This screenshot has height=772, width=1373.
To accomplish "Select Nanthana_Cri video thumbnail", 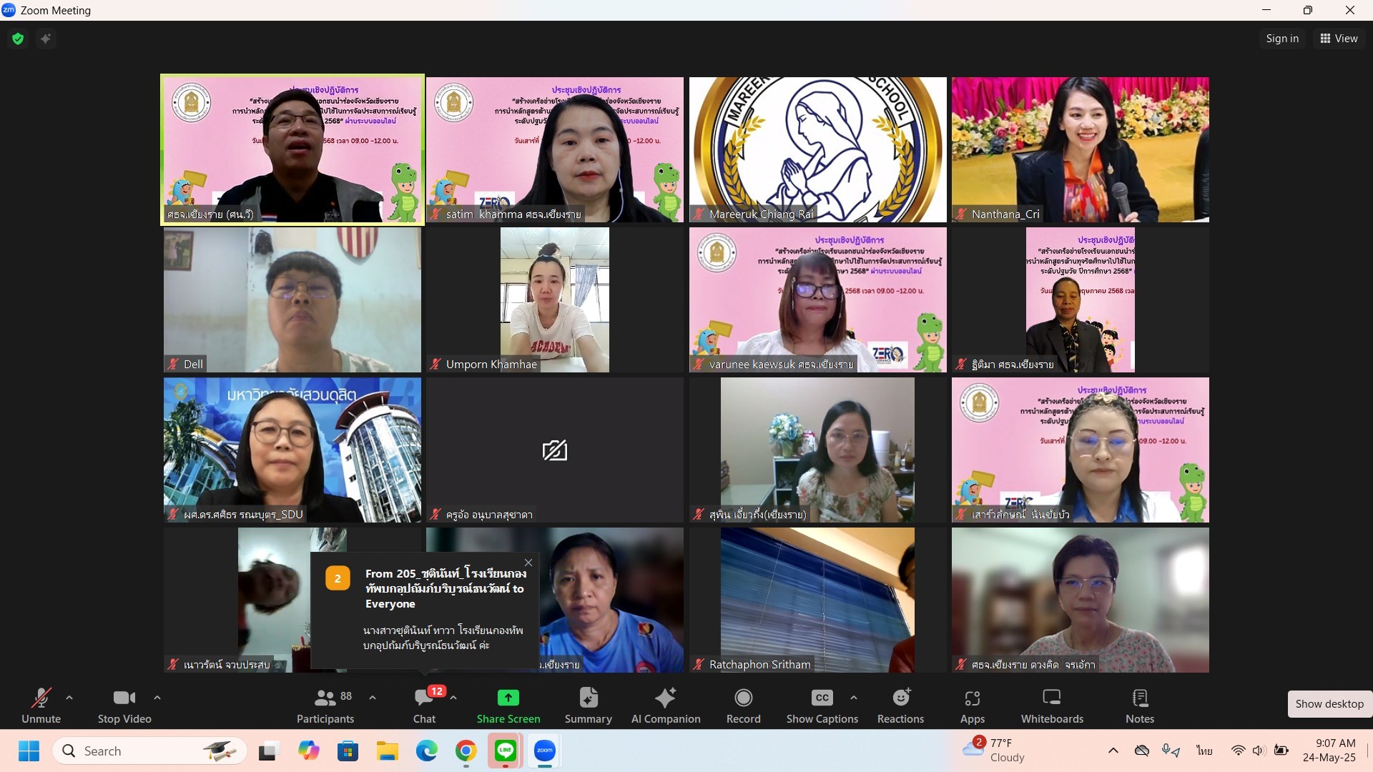I will pos(1080,149).
